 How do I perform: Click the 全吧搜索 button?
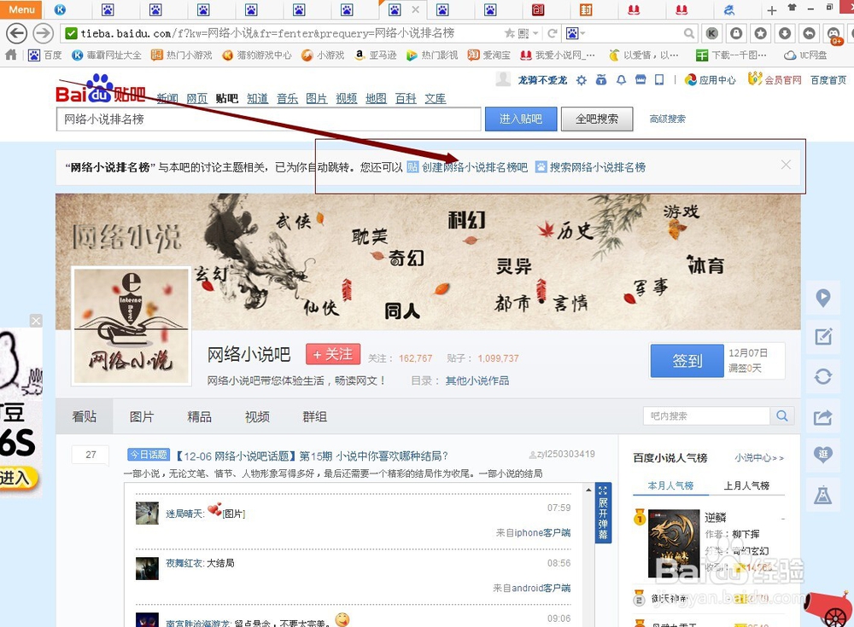click(x=597, y=119)
